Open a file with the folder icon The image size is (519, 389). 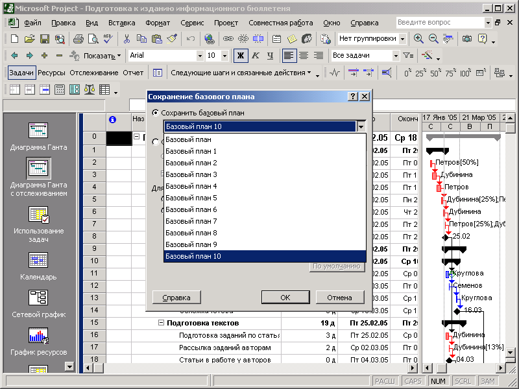click(x=29, y=39)
